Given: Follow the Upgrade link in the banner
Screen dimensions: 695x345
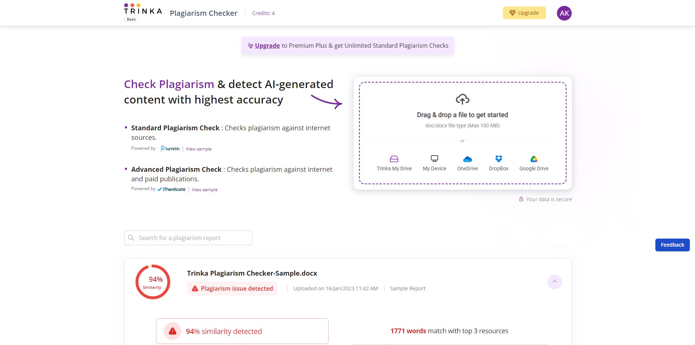Looking at the screenshot, I should (267, 46).
